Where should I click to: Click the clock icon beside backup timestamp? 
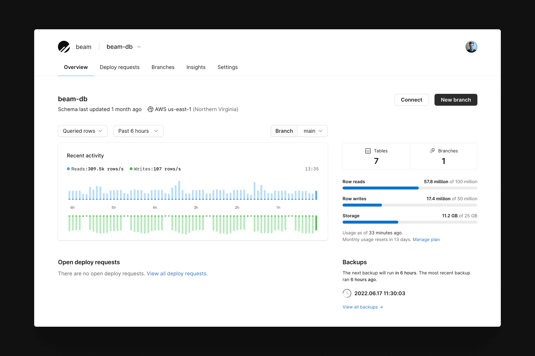[347, 293]
